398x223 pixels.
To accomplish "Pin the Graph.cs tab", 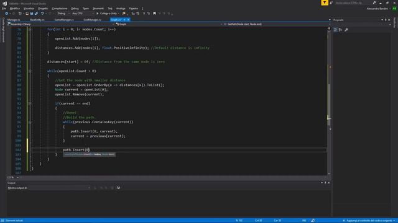I will pos(124,20).
